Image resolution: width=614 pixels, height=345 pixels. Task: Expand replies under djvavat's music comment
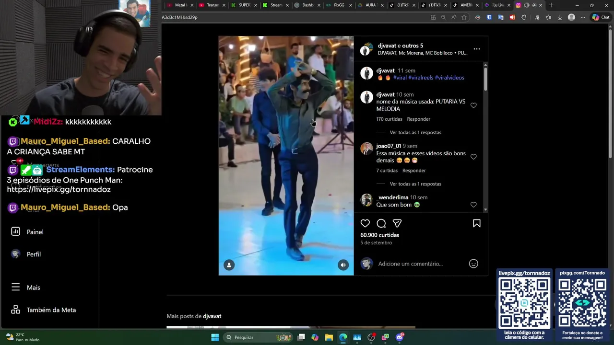(x=415, y=132)
